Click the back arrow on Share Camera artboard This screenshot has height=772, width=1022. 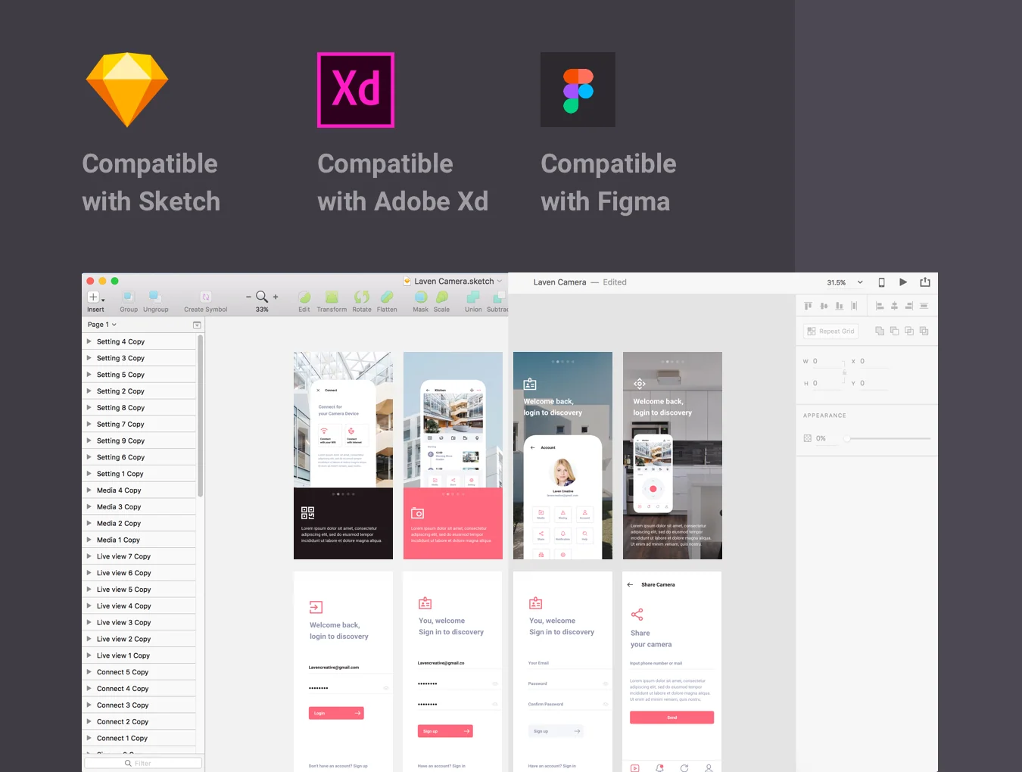630,584
